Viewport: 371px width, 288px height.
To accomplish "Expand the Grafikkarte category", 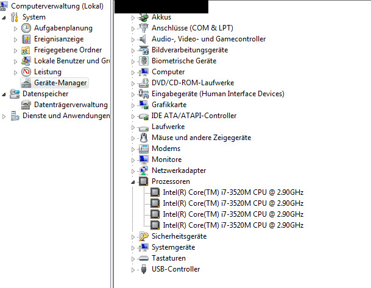I will 133,105.
